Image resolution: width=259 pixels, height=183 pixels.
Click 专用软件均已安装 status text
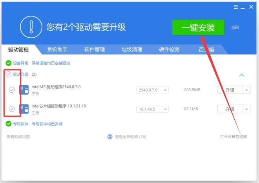click(47, 124)
